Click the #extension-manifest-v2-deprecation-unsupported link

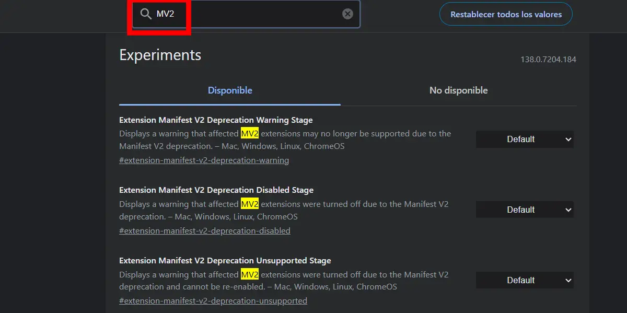213,301
